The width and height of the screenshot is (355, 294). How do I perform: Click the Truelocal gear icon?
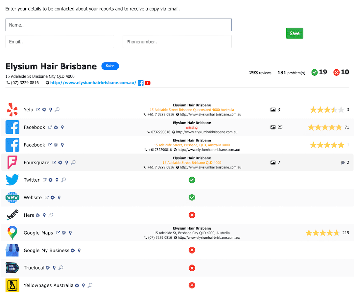48,268
